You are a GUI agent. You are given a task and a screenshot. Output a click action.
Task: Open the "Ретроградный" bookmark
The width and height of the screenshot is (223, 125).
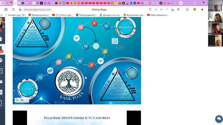coord(86,15)
